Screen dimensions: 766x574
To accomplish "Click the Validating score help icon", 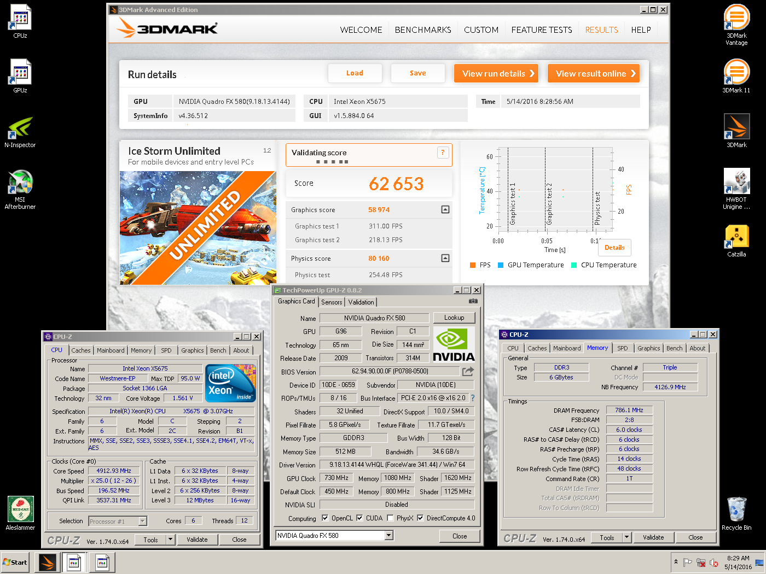I will point(443,153).
